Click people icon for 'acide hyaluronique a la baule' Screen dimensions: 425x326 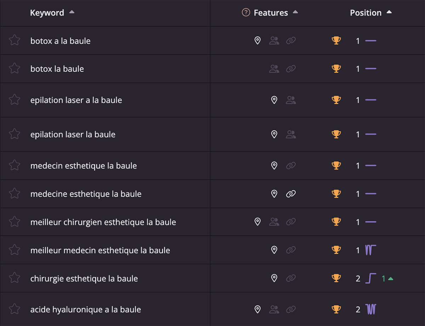[274, 309]
